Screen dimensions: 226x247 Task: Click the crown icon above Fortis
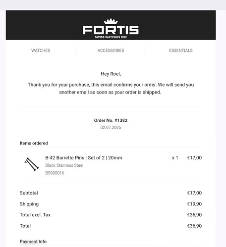pos(111,21)
